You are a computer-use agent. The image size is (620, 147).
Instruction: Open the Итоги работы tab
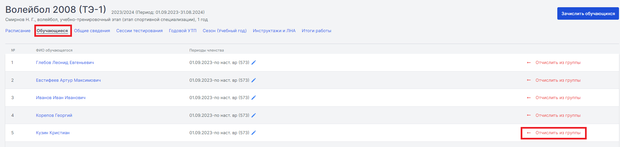pyautogui.click(x=316, y=31)
